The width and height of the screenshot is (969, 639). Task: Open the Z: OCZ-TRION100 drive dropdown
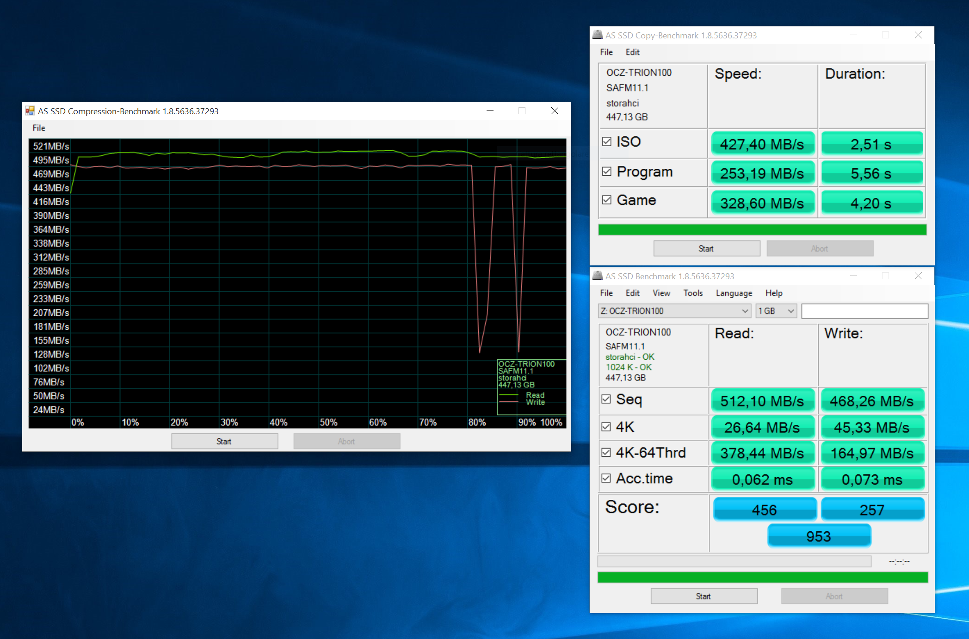674,311
